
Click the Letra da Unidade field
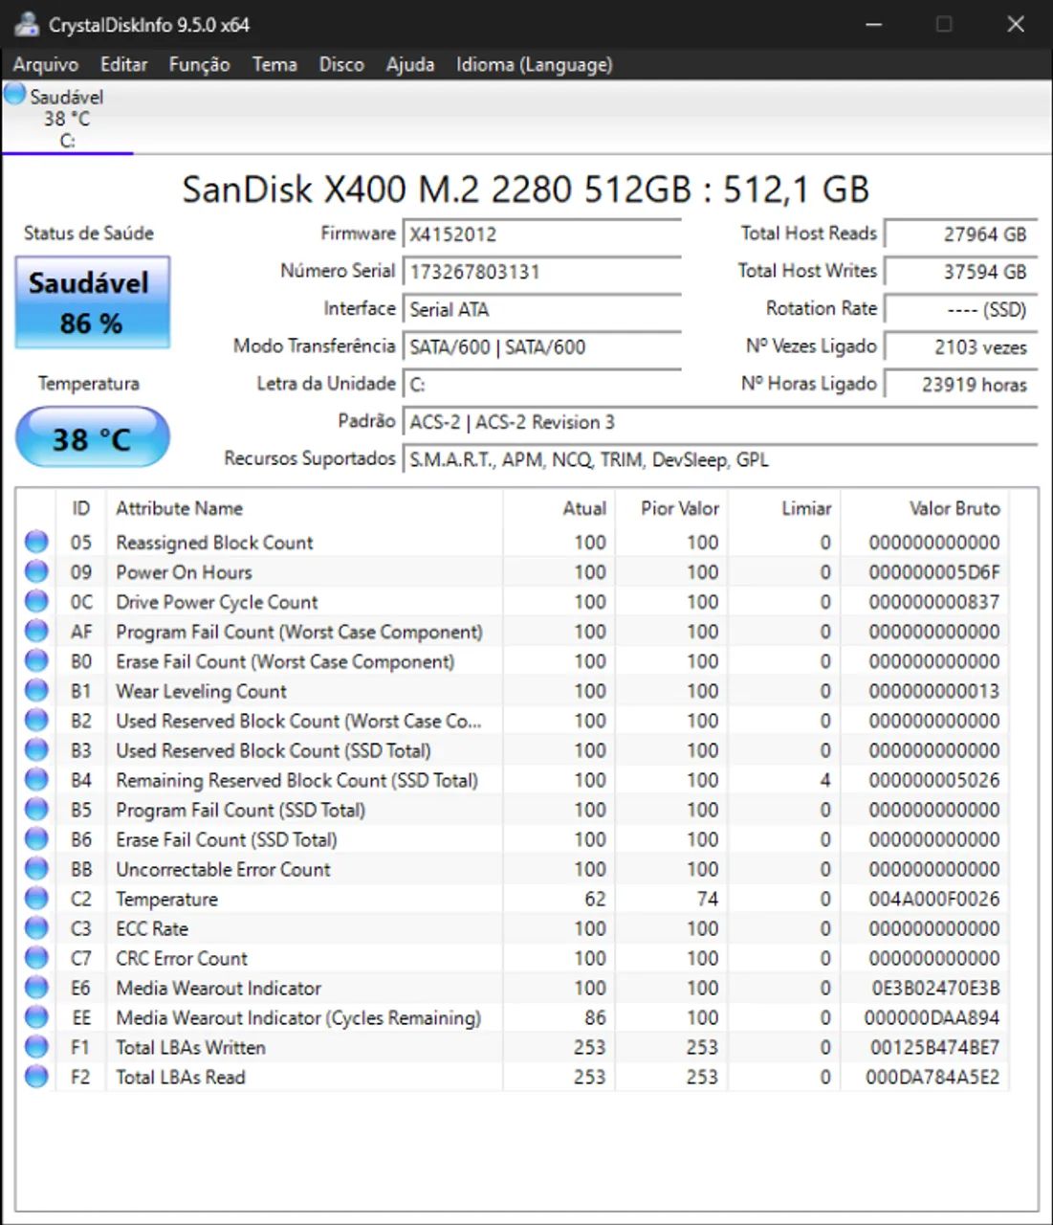(542, 384)
